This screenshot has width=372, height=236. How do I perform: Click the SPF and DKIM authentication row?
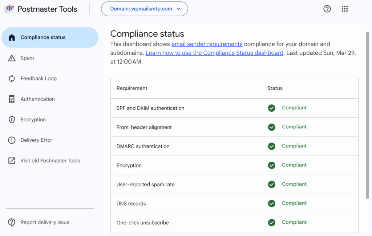click(150, 108)
